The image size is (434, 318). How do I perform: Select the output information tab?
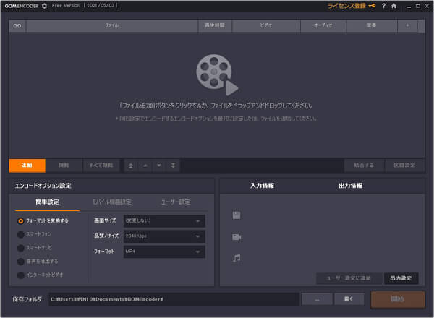(x=350, y=186)
